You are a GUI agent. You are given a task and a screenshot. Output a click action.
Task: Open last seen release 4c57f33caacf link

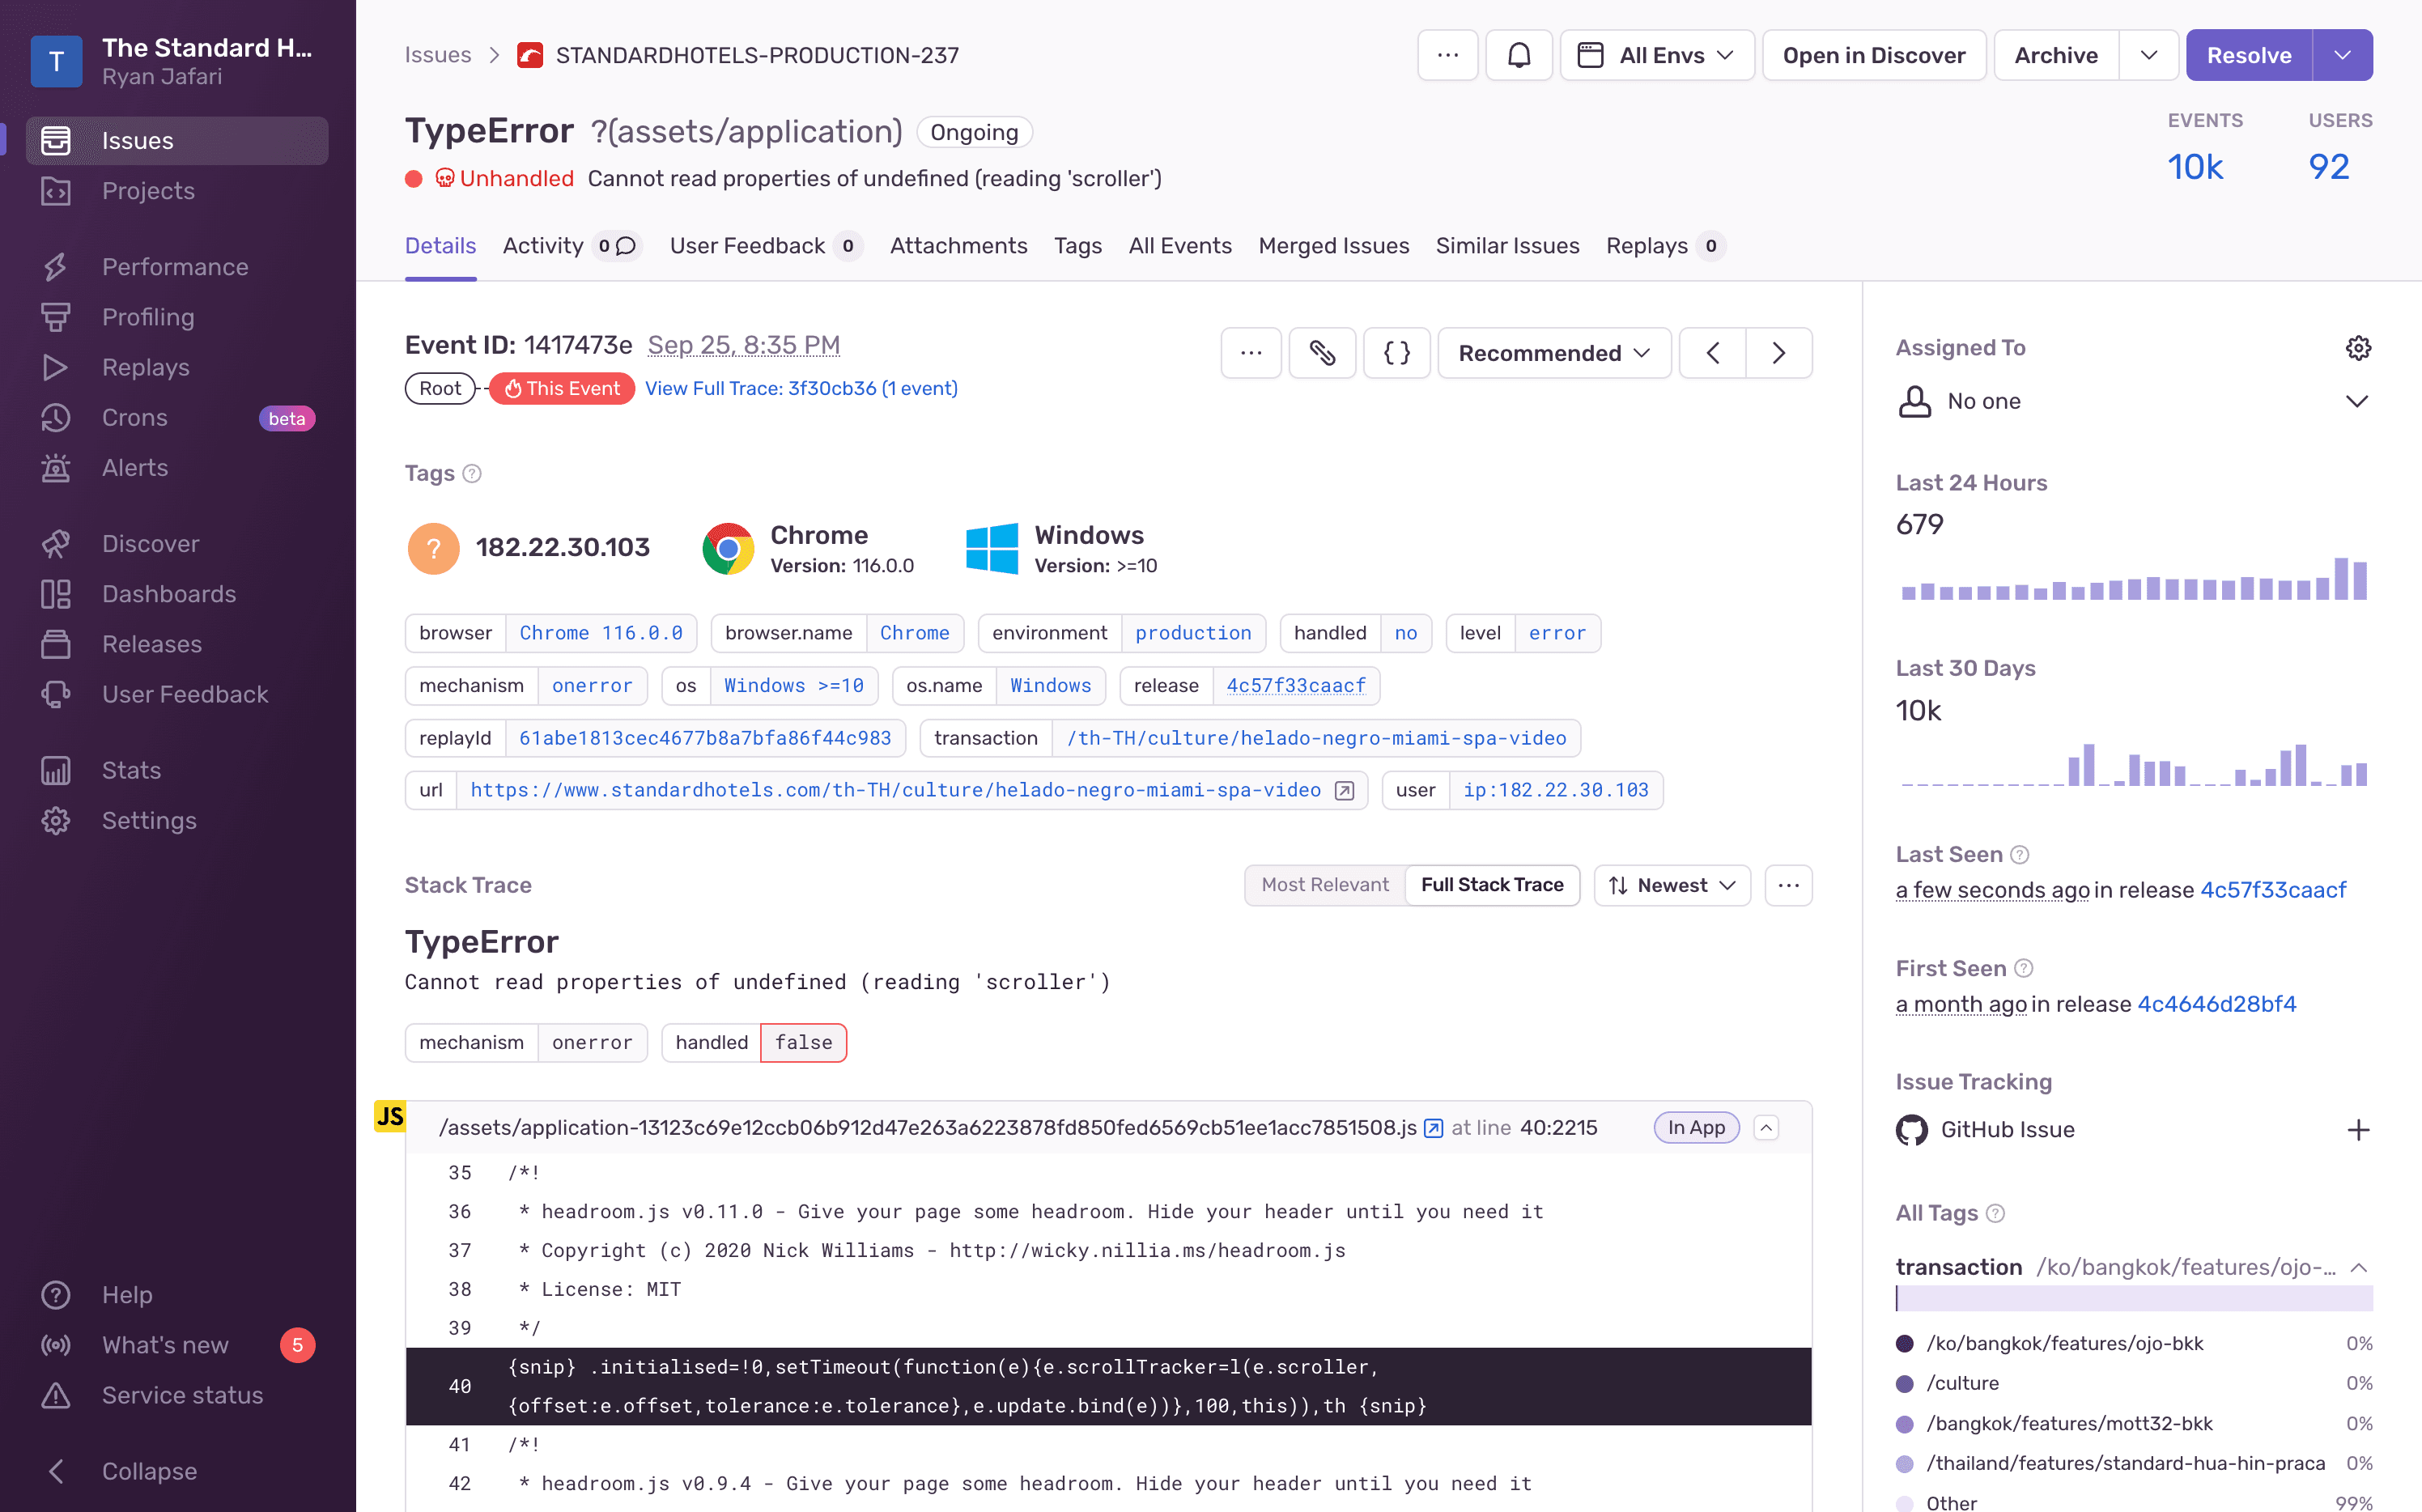pos(2272,890)
